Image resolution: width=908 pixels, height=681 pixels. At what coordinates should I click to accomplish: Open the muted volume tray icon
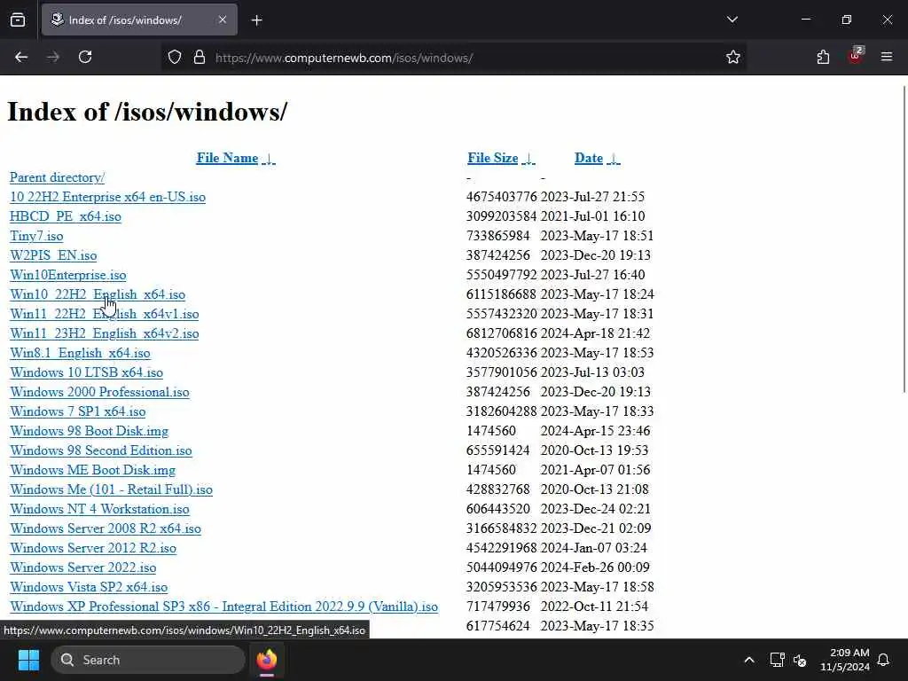pos(800,660)
